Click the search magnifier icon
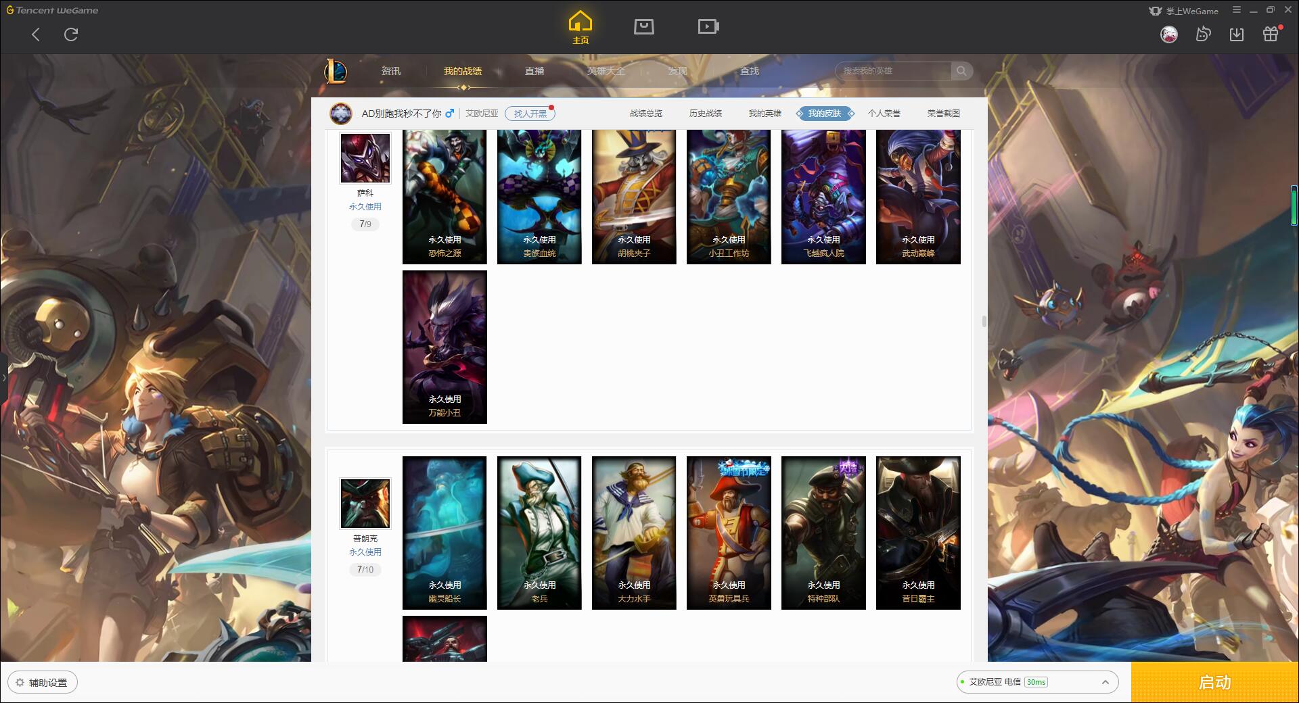This screenshot has width=1299, height=703. tap(961, 71)
